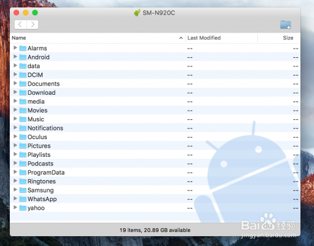Select the Download folder icon

[23, 92]
